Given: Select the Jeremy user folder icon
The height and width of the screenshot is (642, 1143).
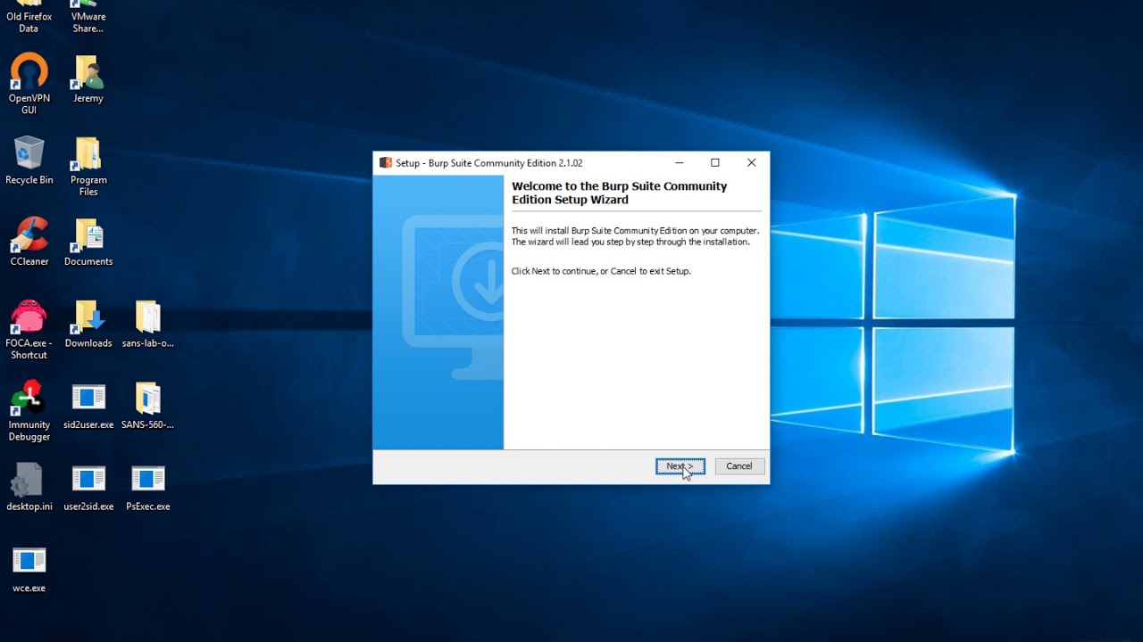Looking at the screenshot, I should pyautogui.click(x=88, y=78).
